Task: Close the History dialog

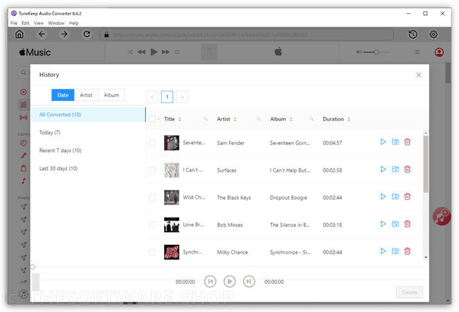Action: click(x=418, y=75)
